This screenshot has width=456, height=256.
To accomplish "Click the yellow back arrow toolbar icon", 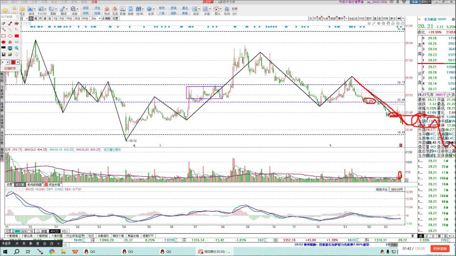I will 5,11.
